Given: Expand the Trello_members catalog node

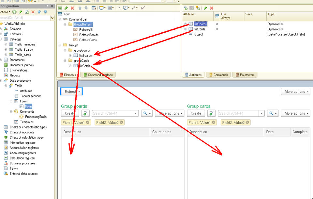Looking at the screenshot, I should click(x=6, y=44).
